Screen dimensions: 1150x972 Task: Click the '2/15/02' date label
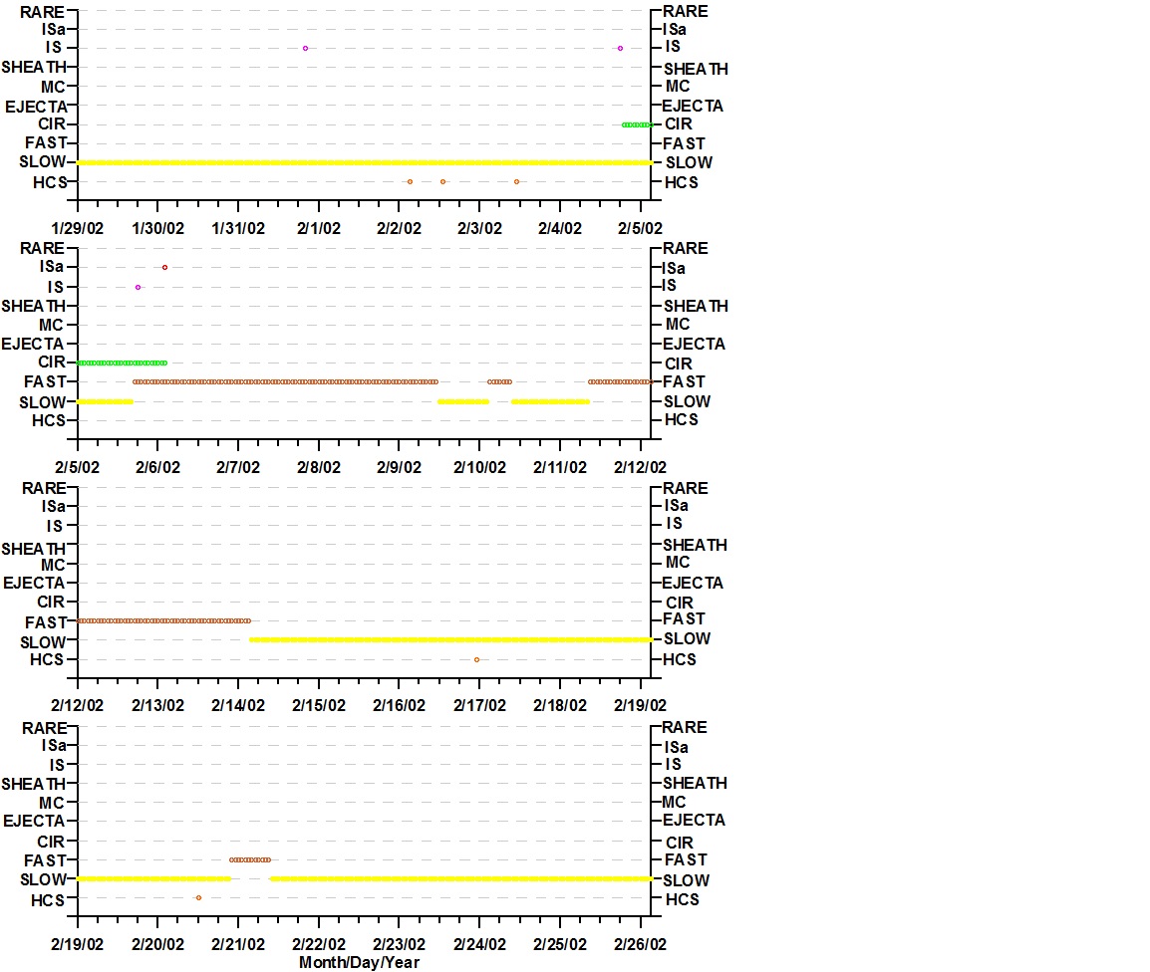point(318,706)
